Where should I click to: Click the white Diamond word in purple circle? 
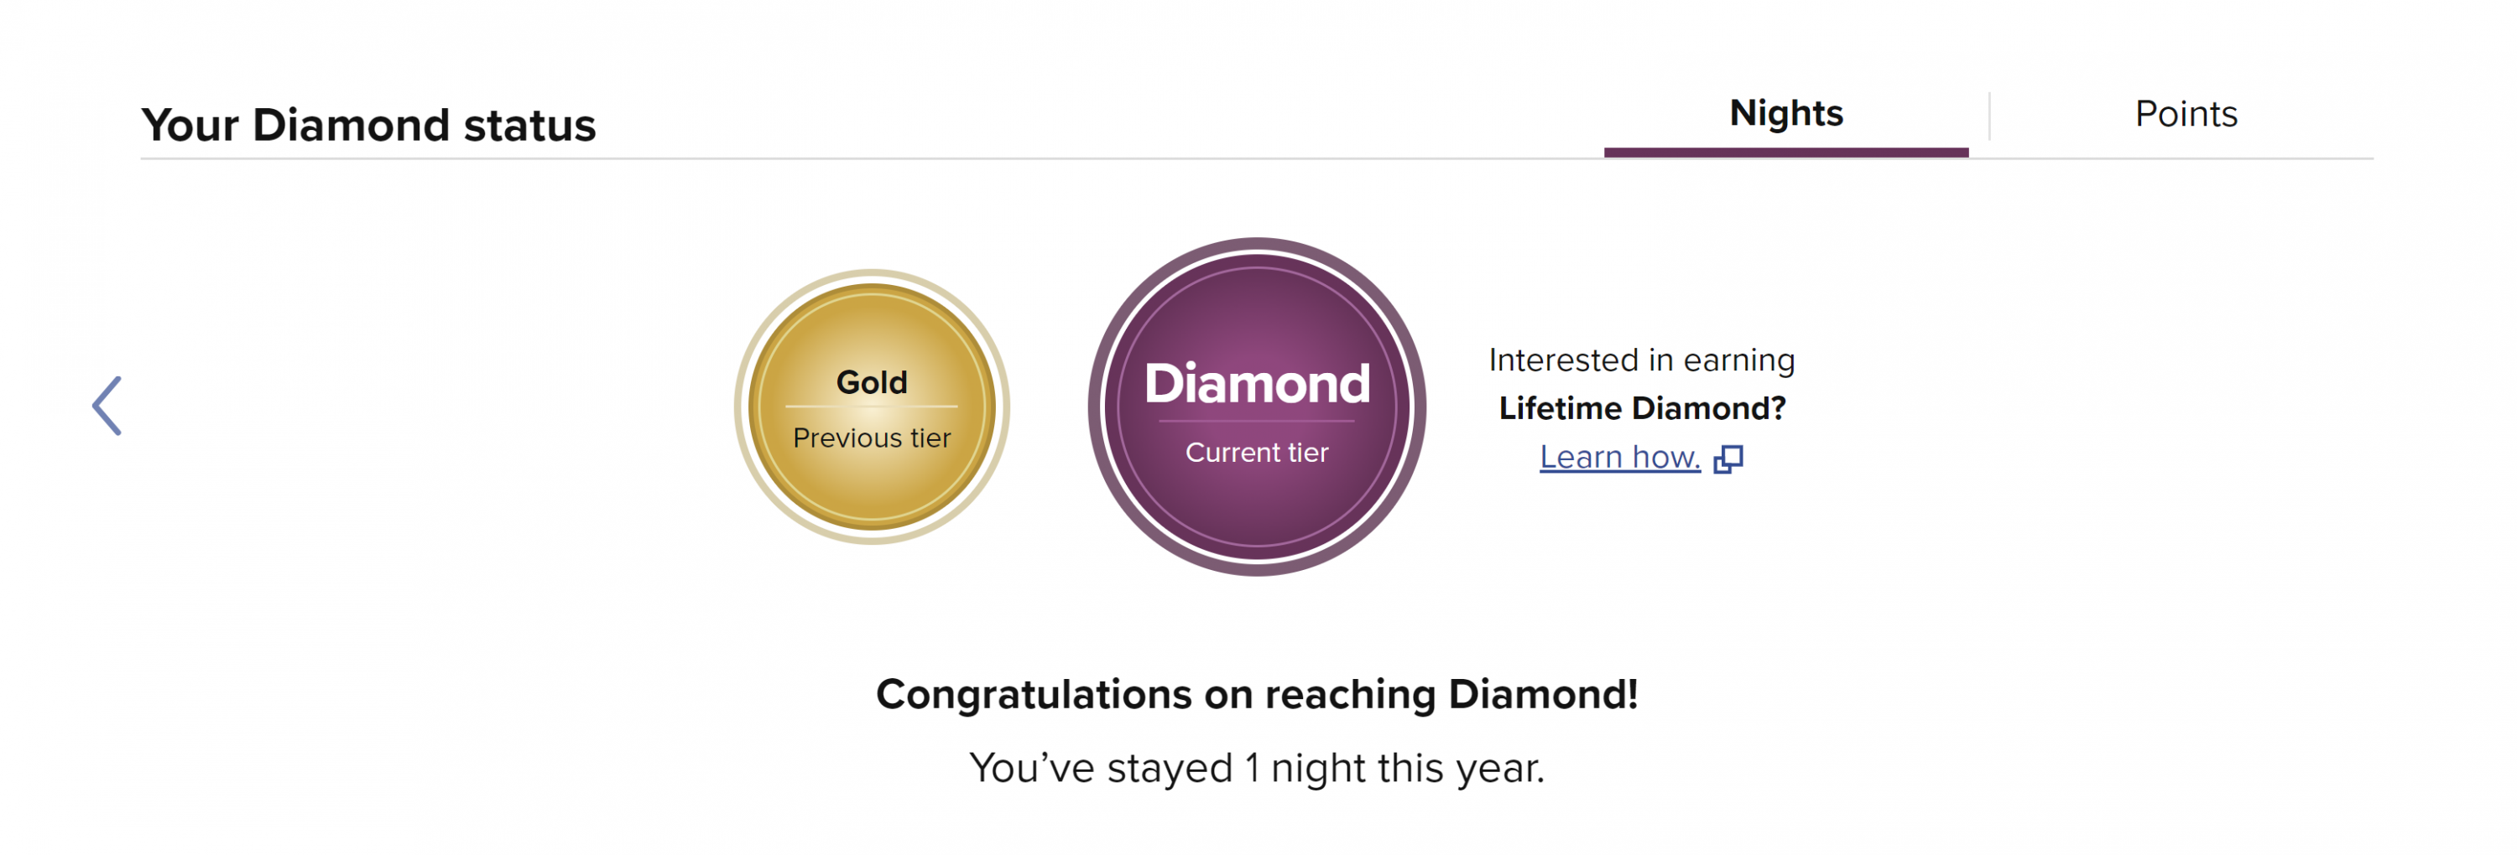[1257, 384]
